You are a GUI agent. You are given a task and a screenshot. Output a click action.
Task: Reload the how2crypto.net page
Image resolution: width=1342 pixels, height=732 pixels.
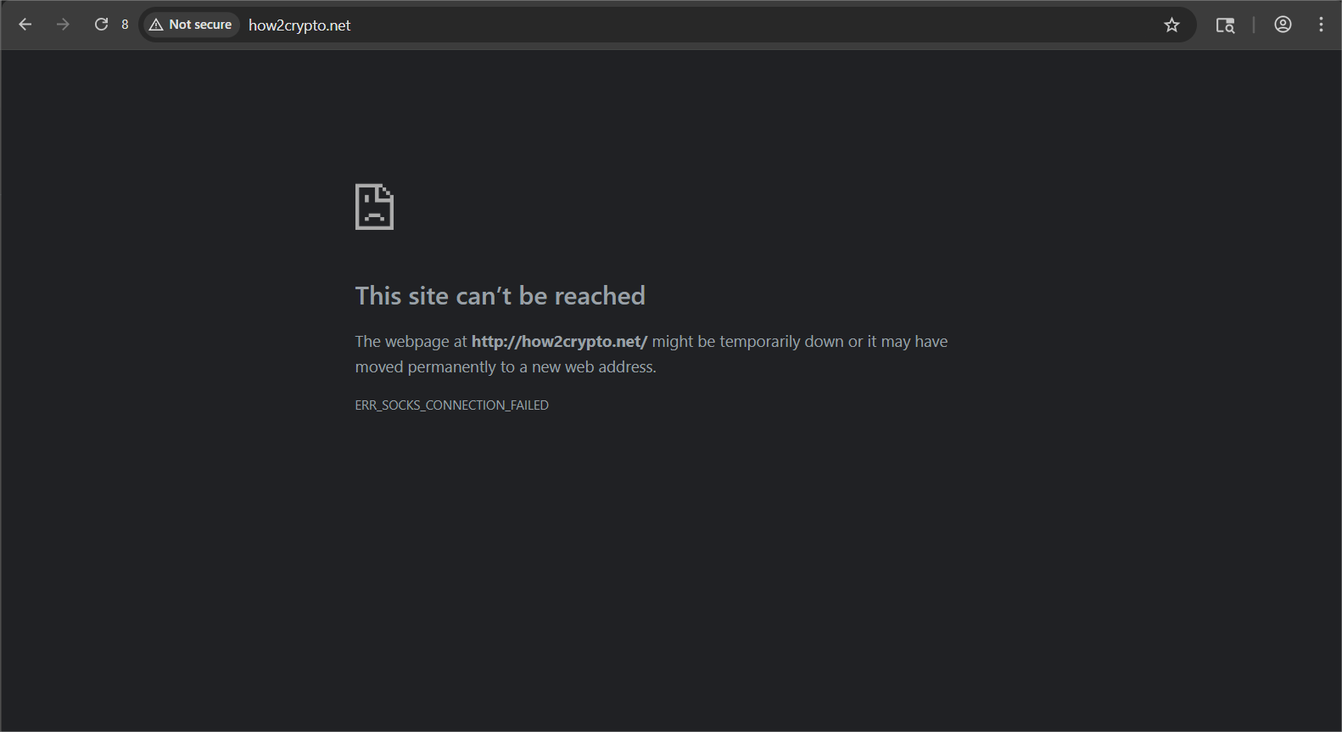coord(101,25)
